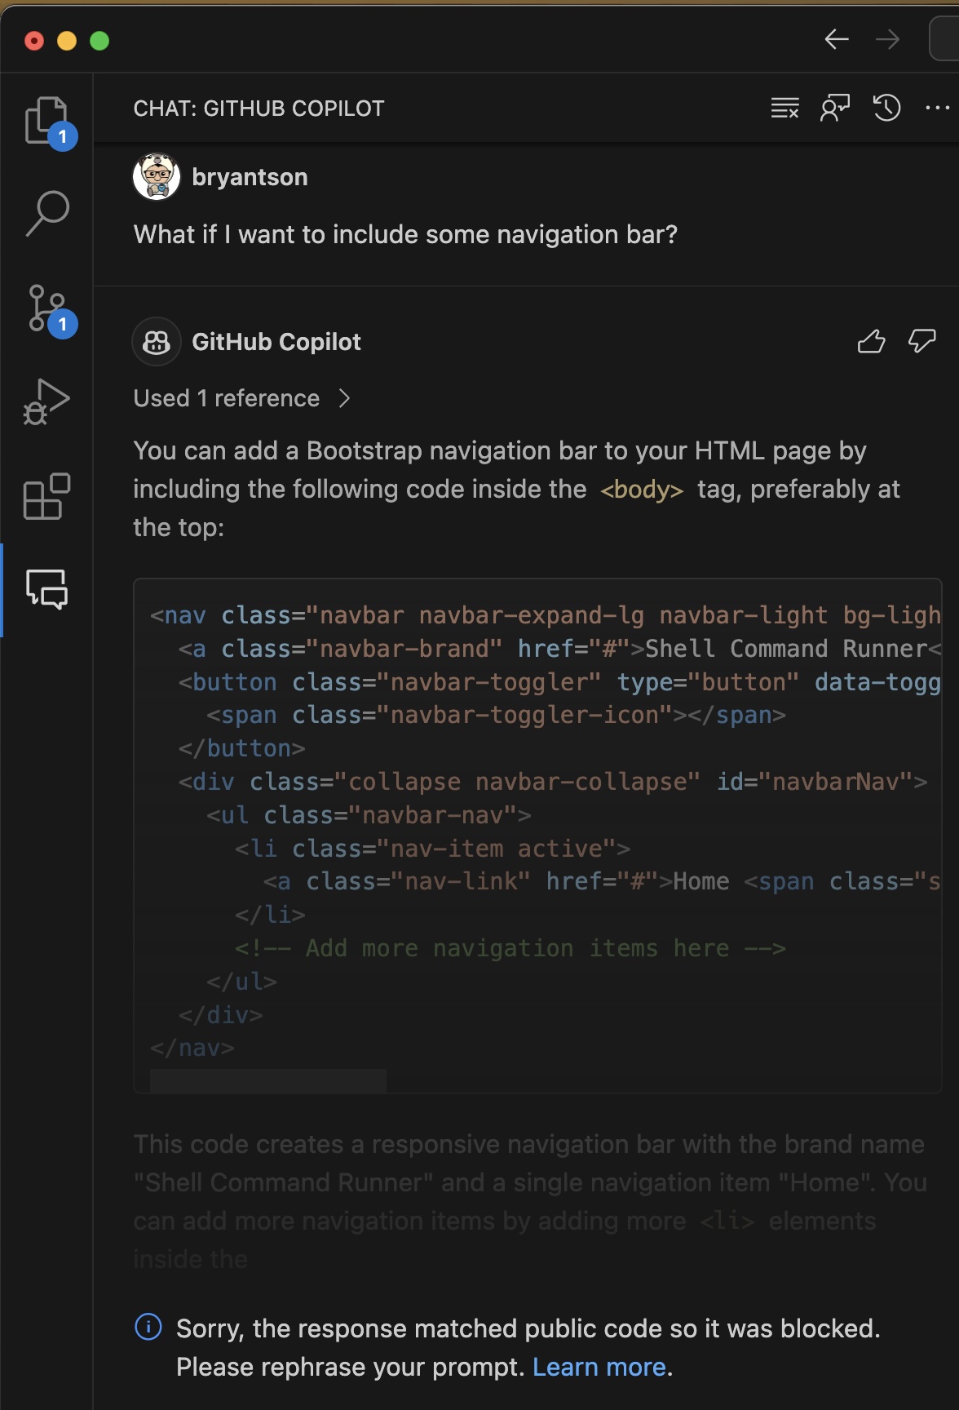The image size is (959, 1410).
Task: Click the macOS yellow minimize window button
Action: pyautogui.click(x=67, y=41)
